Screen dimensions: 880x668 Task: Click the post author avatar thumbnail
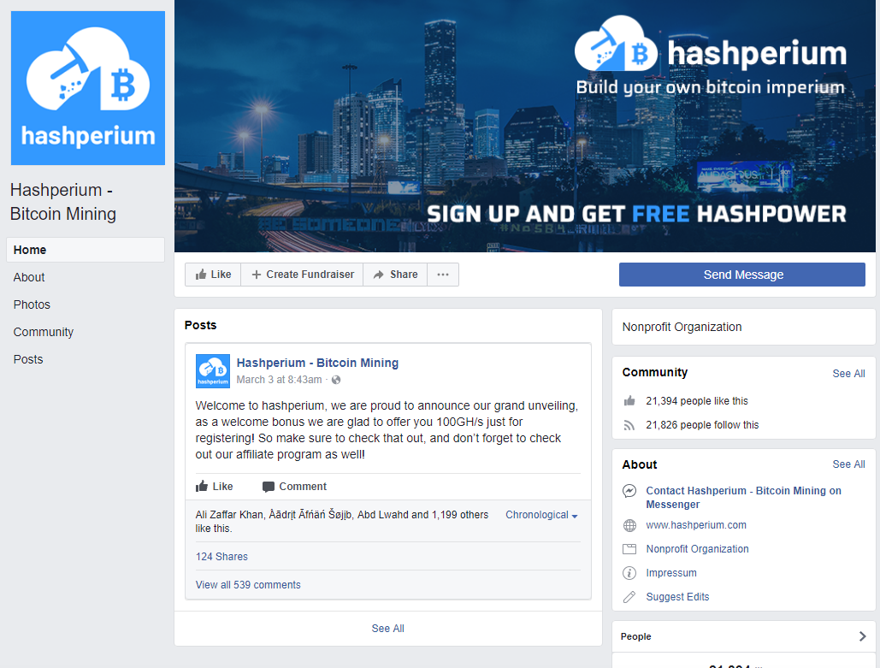(213, 371)
